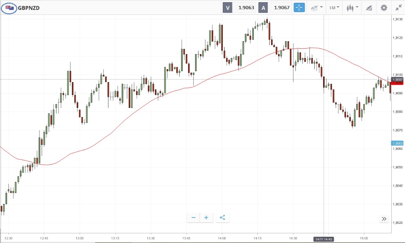Click the A buy price 1.9067
The image size is (405, 243).
[x=280, y=7]
